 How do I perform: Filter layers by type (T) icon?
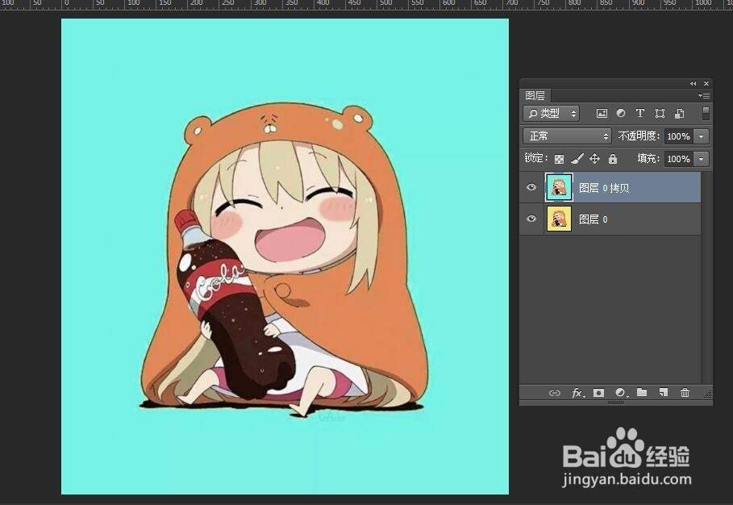click(640, 113)
